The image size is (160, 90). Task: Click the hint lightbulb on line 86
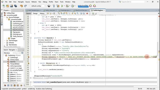pyautogui.click(x=28, y=63)
